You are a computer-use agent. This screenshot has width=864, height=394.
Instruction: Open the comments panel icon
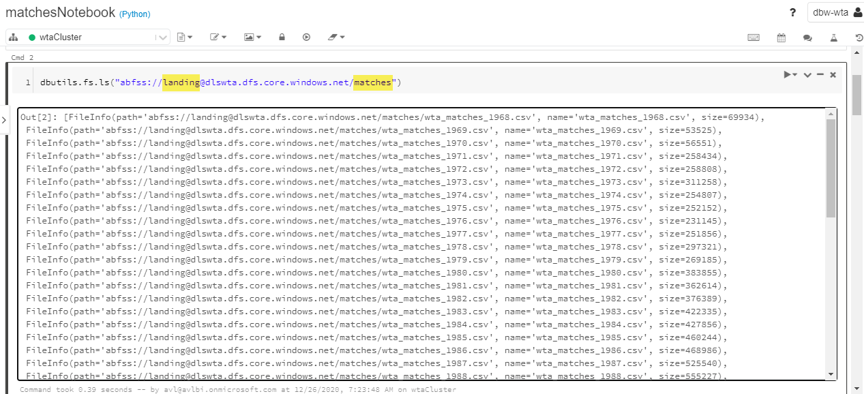point(807,37)
